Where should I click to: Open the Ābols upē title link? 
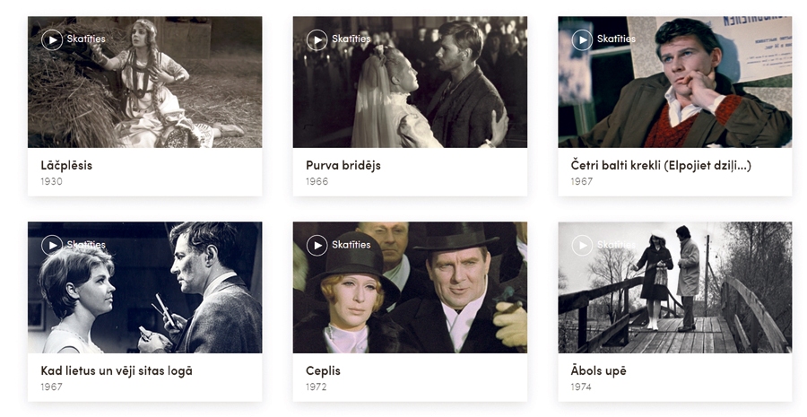598,370
